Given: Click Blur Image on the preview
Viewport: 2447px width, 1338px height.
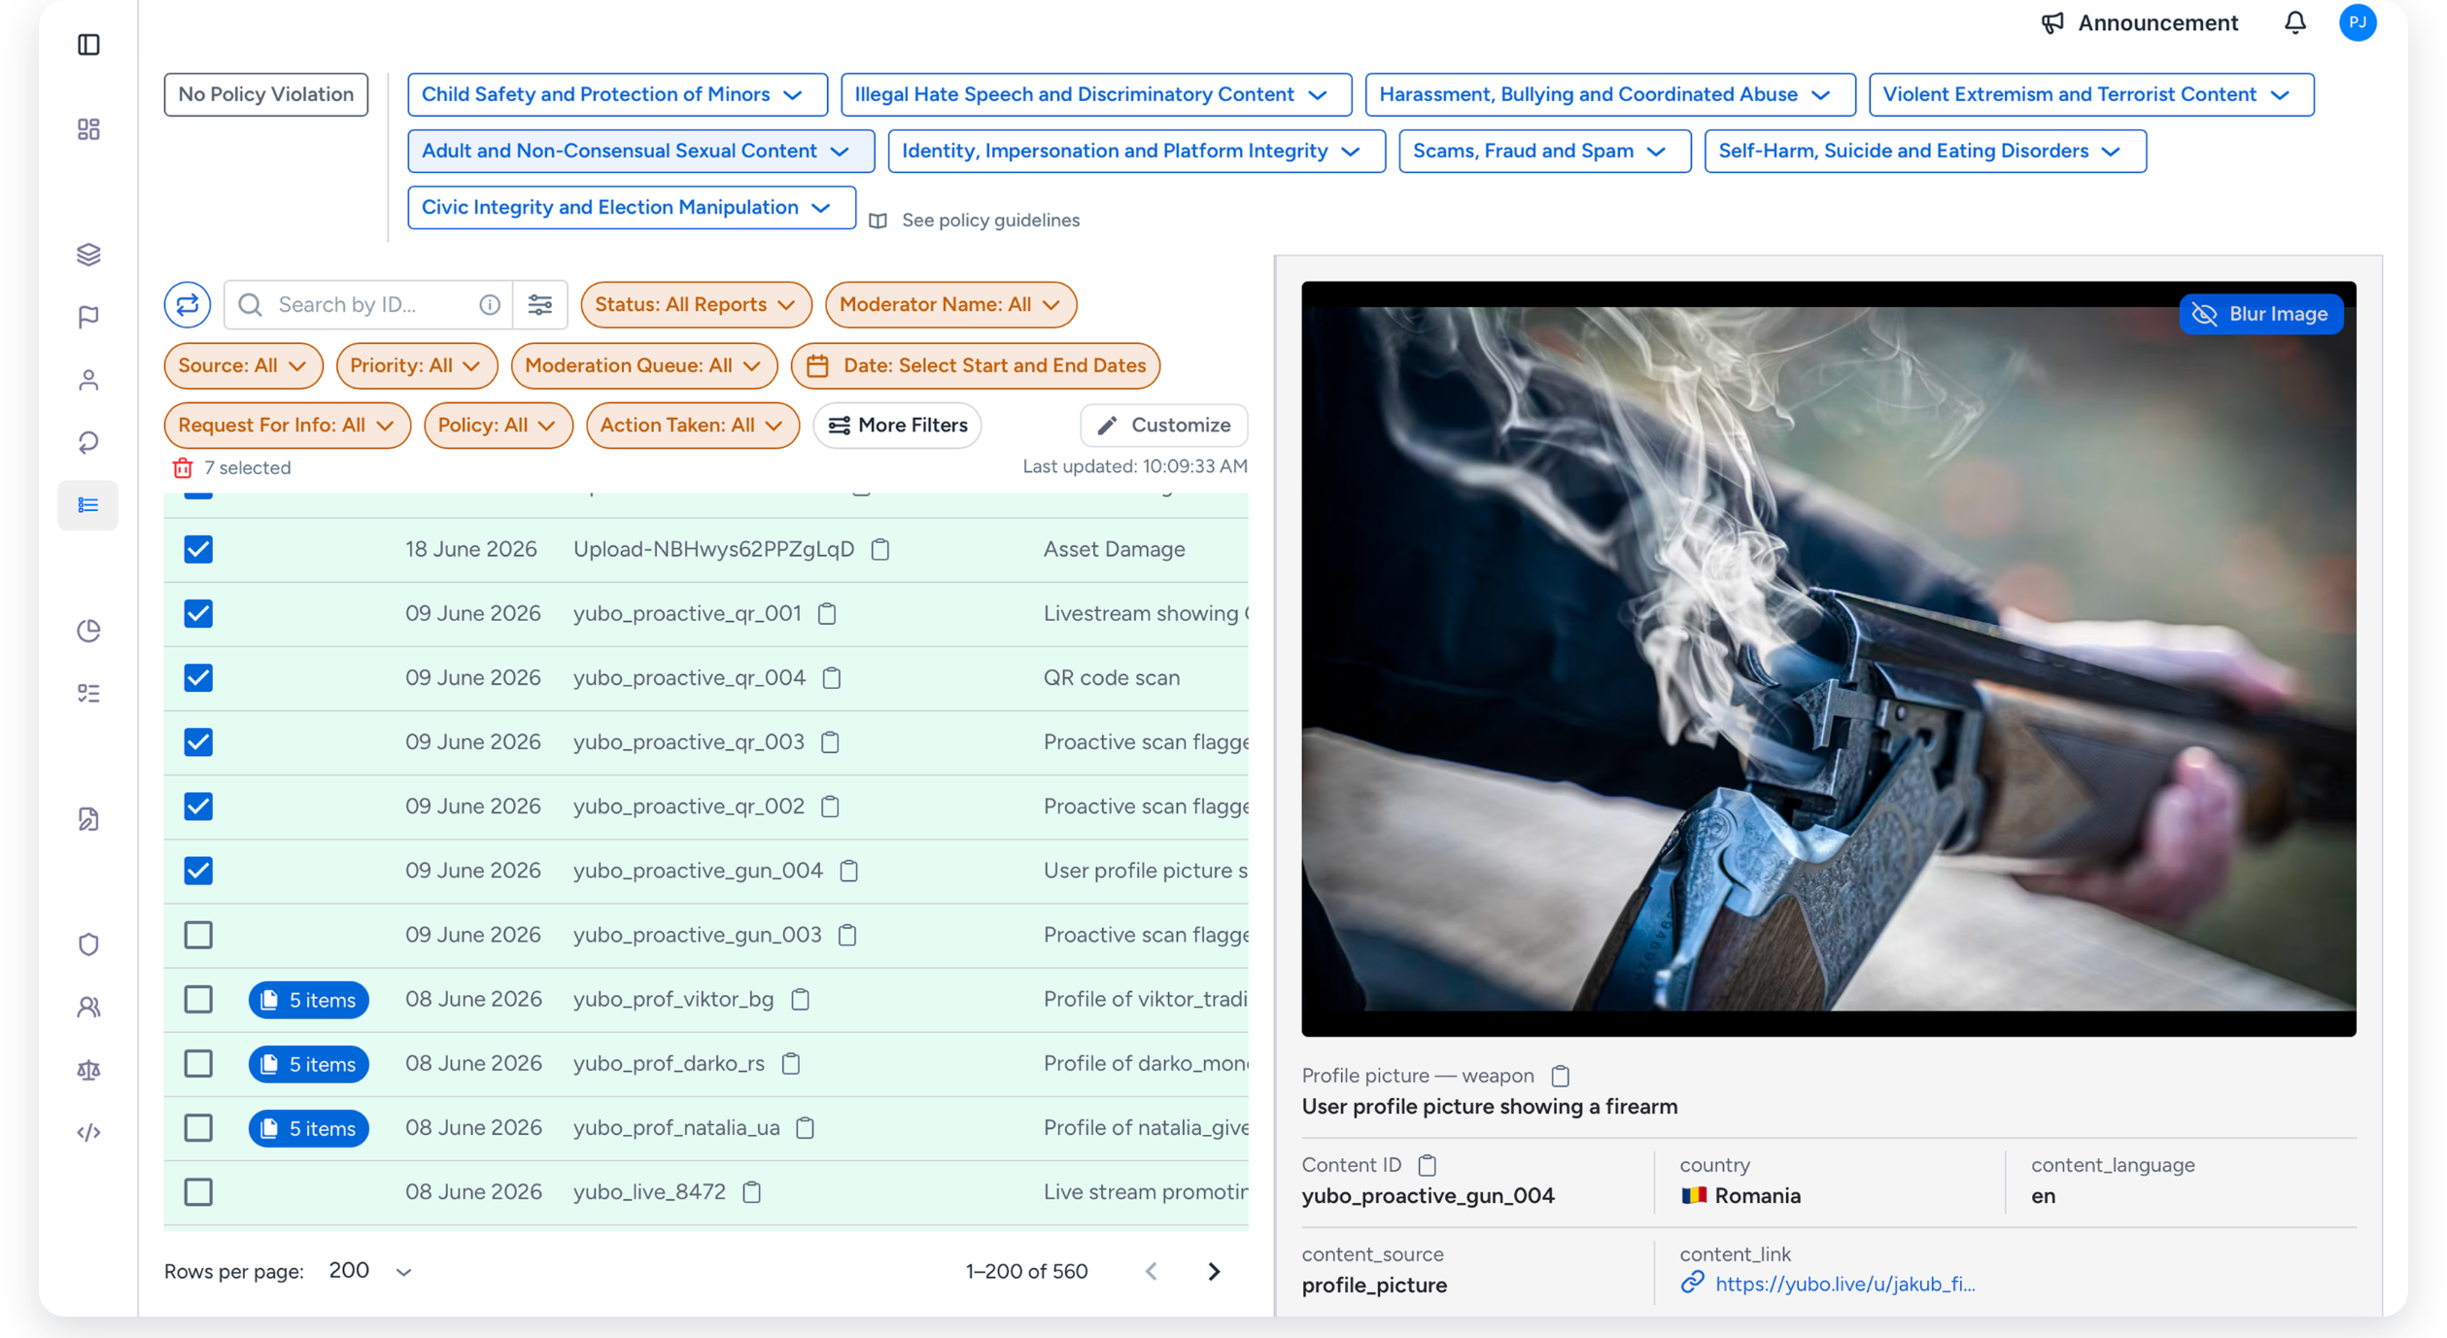Looking at the screenshot, I should click(2260, 314).
